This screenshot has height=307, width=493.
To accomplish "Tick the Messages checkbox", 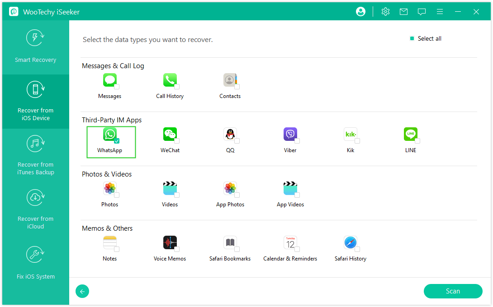I will (x=117, y=87).
